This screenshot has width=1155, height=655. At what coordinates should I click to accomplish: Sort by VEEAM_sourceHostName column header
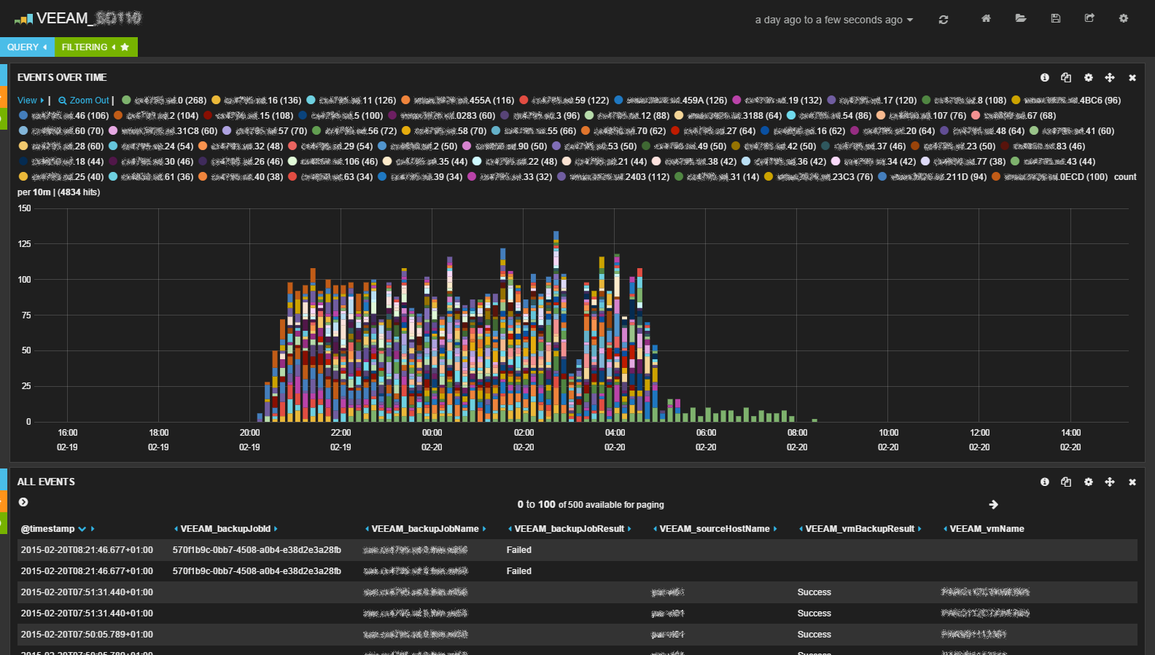point(715,529)
